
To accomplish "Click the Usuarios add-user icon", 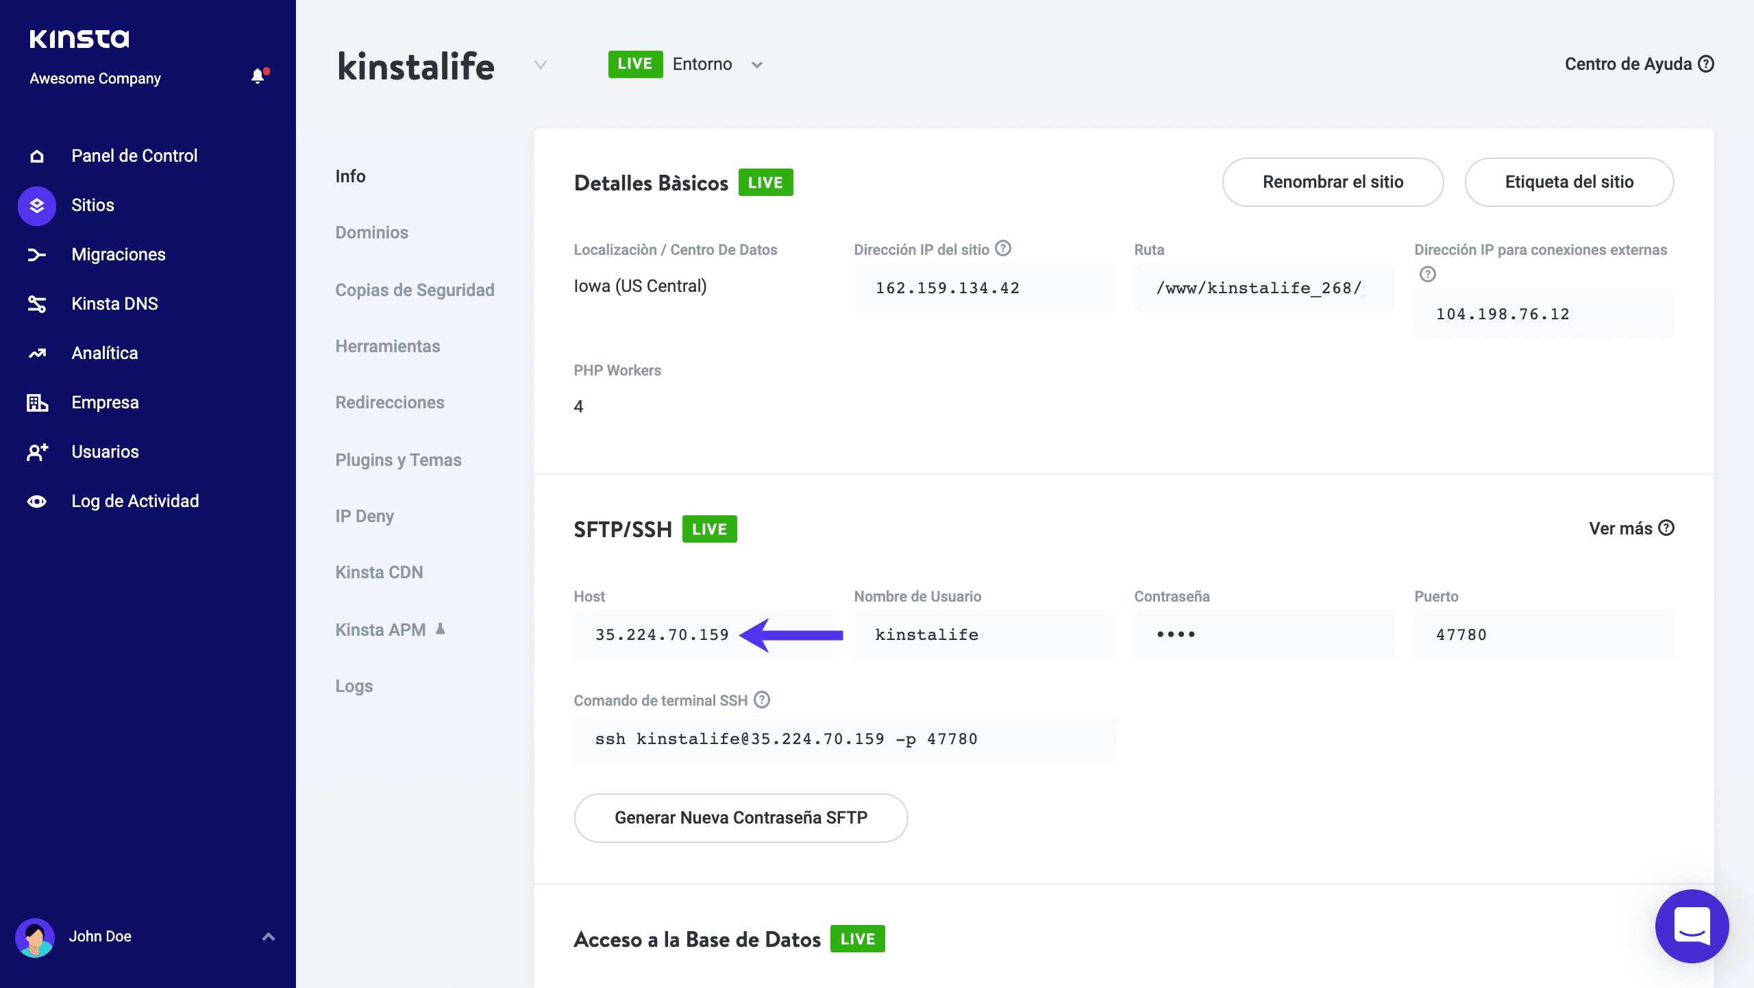I will point(37,452).
